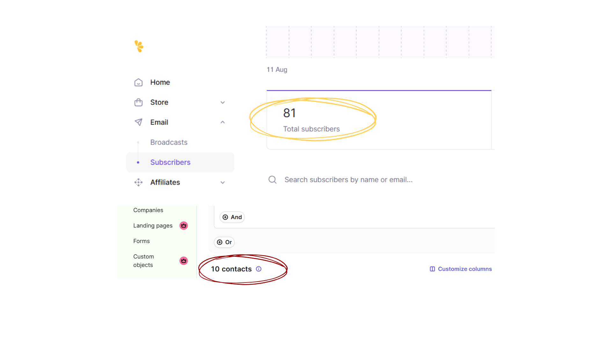Click the crown badge next to Landing pages
The width and height of the screenshot is (612, 344).
pos(184,226)
